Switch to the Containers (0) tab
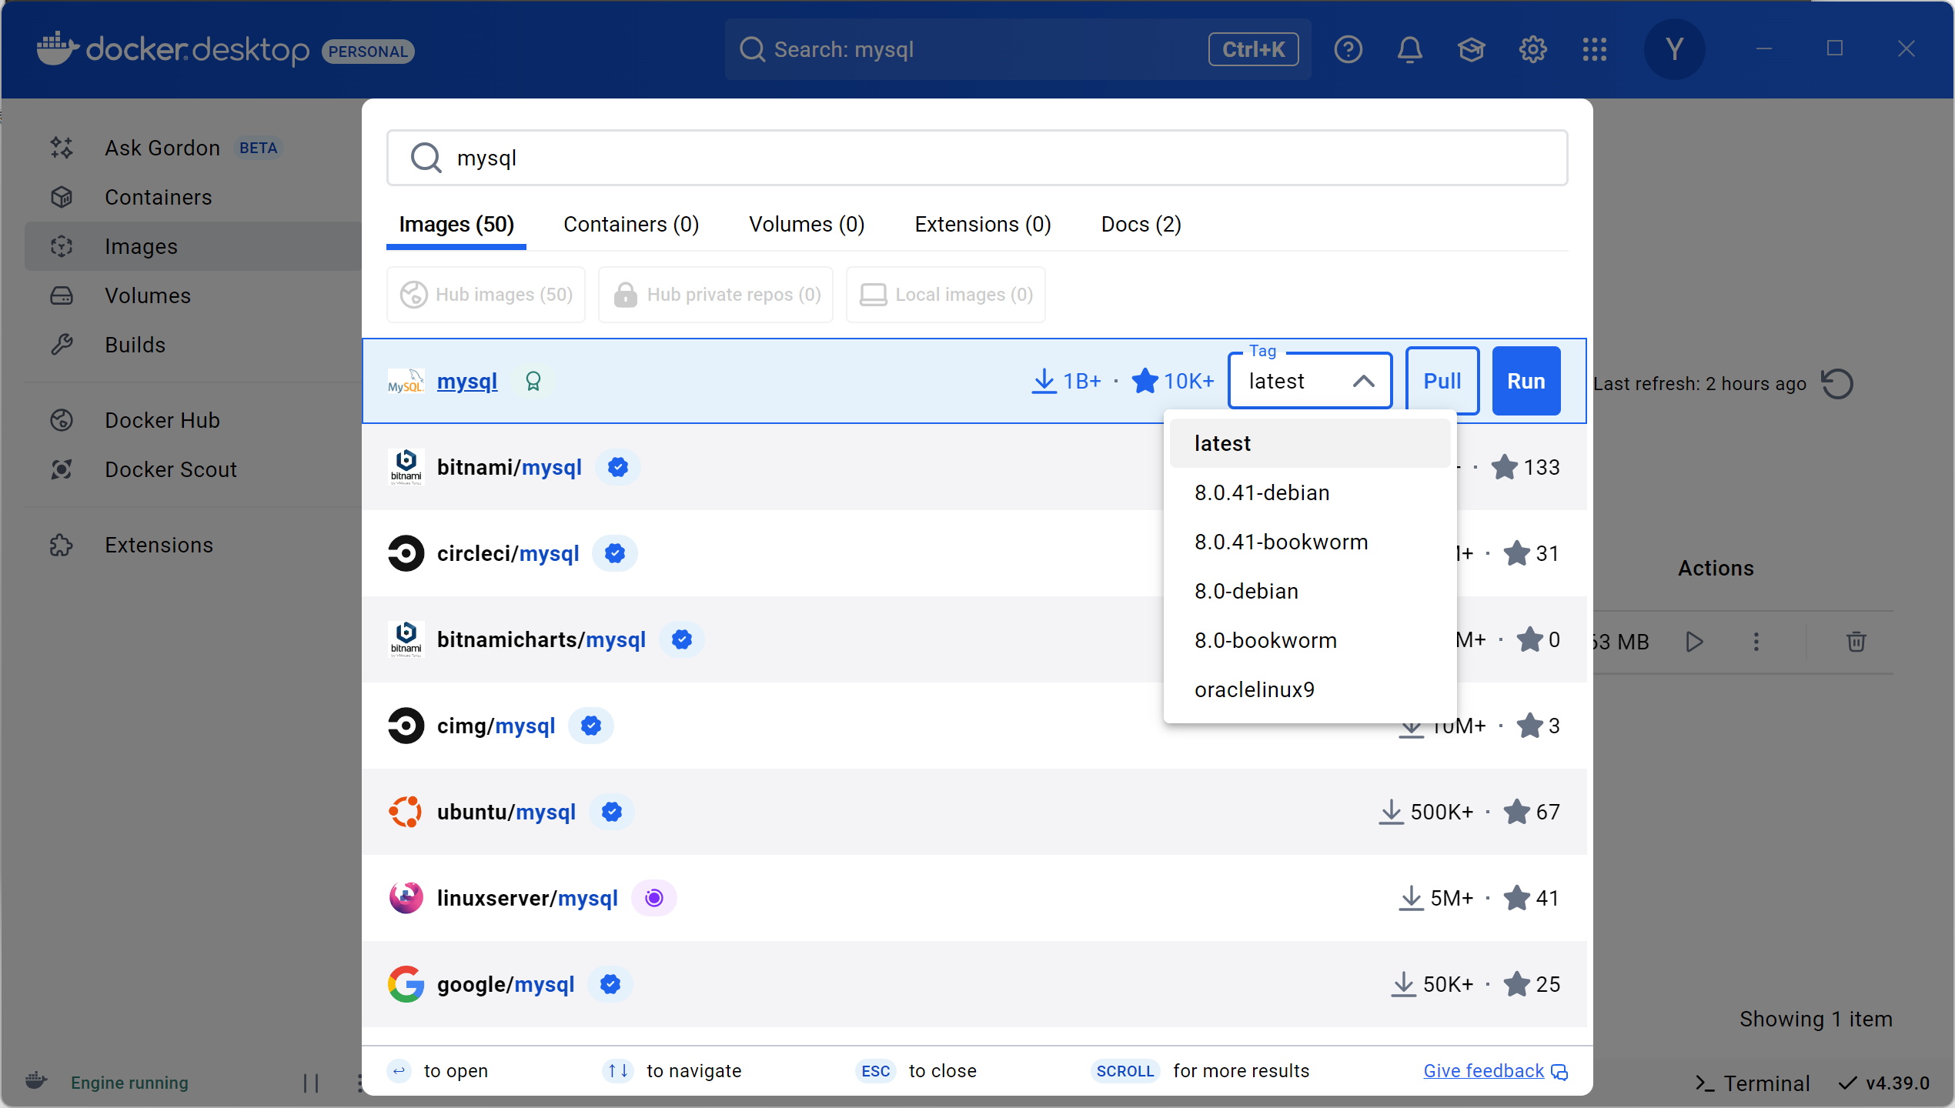 (x=630, y=224)
